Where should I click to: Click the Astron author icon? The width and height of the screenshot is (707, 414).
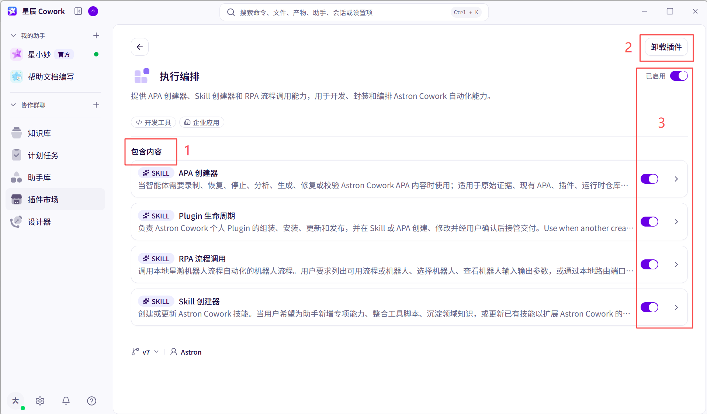174,352
